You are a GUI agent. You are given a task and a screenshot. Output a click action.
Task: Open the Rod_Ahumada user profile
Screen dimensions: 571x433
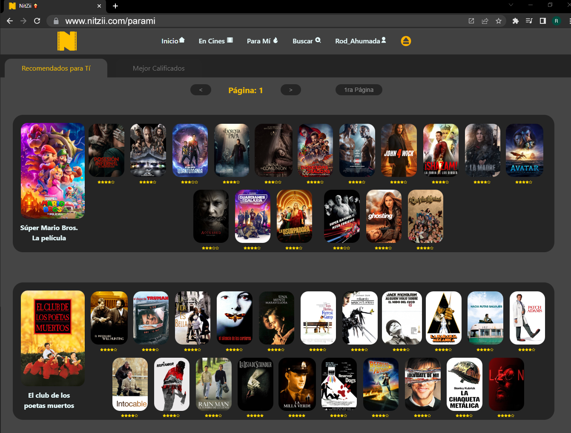pyautogui.click(x=360, y=41)
